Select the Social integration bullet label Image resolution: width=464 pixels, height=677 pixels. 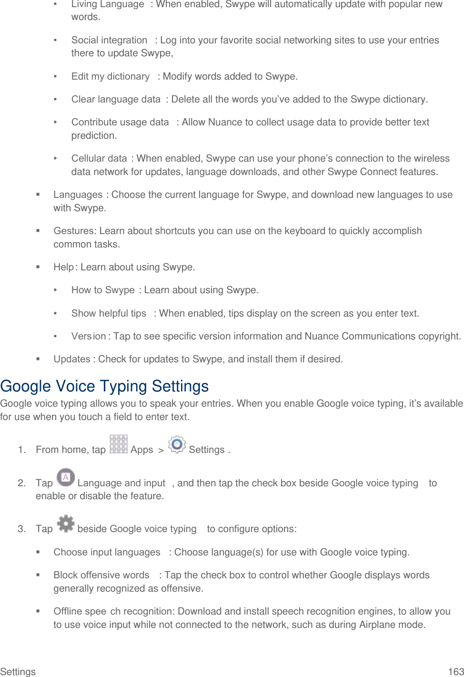[109, 40]
